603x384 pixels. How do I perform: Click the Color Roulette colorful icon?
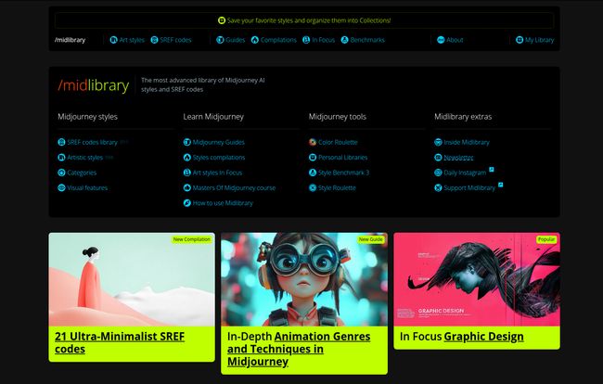313,142
